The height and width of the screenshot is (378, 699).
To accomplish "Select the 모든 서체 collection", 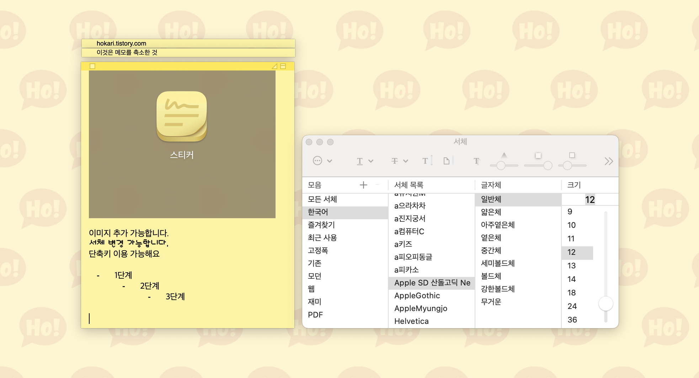I will (x=345, y=199).
